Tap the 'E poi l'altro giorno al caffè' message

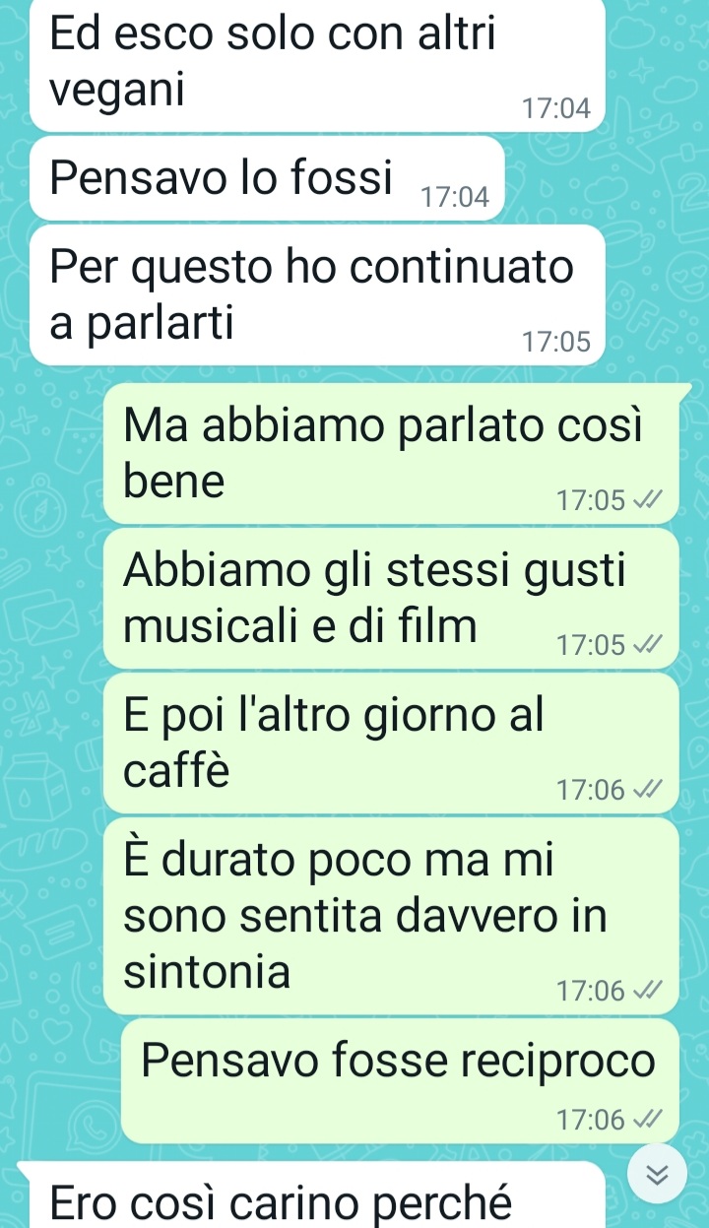tap(391, 743)
